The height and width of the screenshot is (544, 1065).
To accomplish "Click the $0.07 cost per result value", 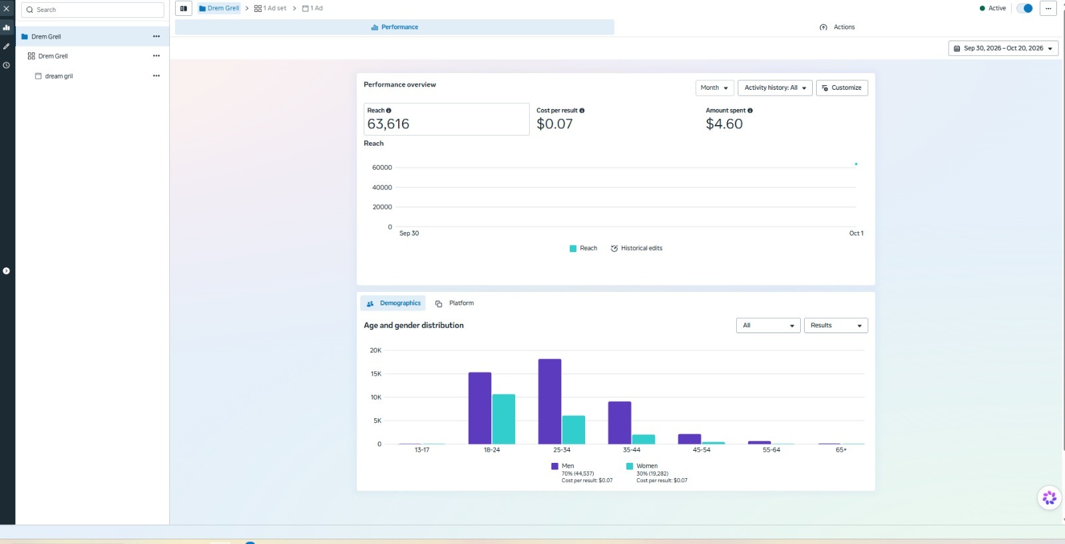I will [554, 124].
